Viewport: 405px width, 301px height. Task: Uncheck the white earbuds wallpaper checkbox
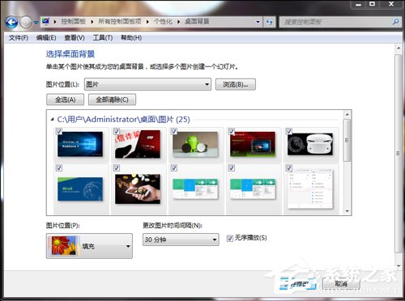(289, 131)
